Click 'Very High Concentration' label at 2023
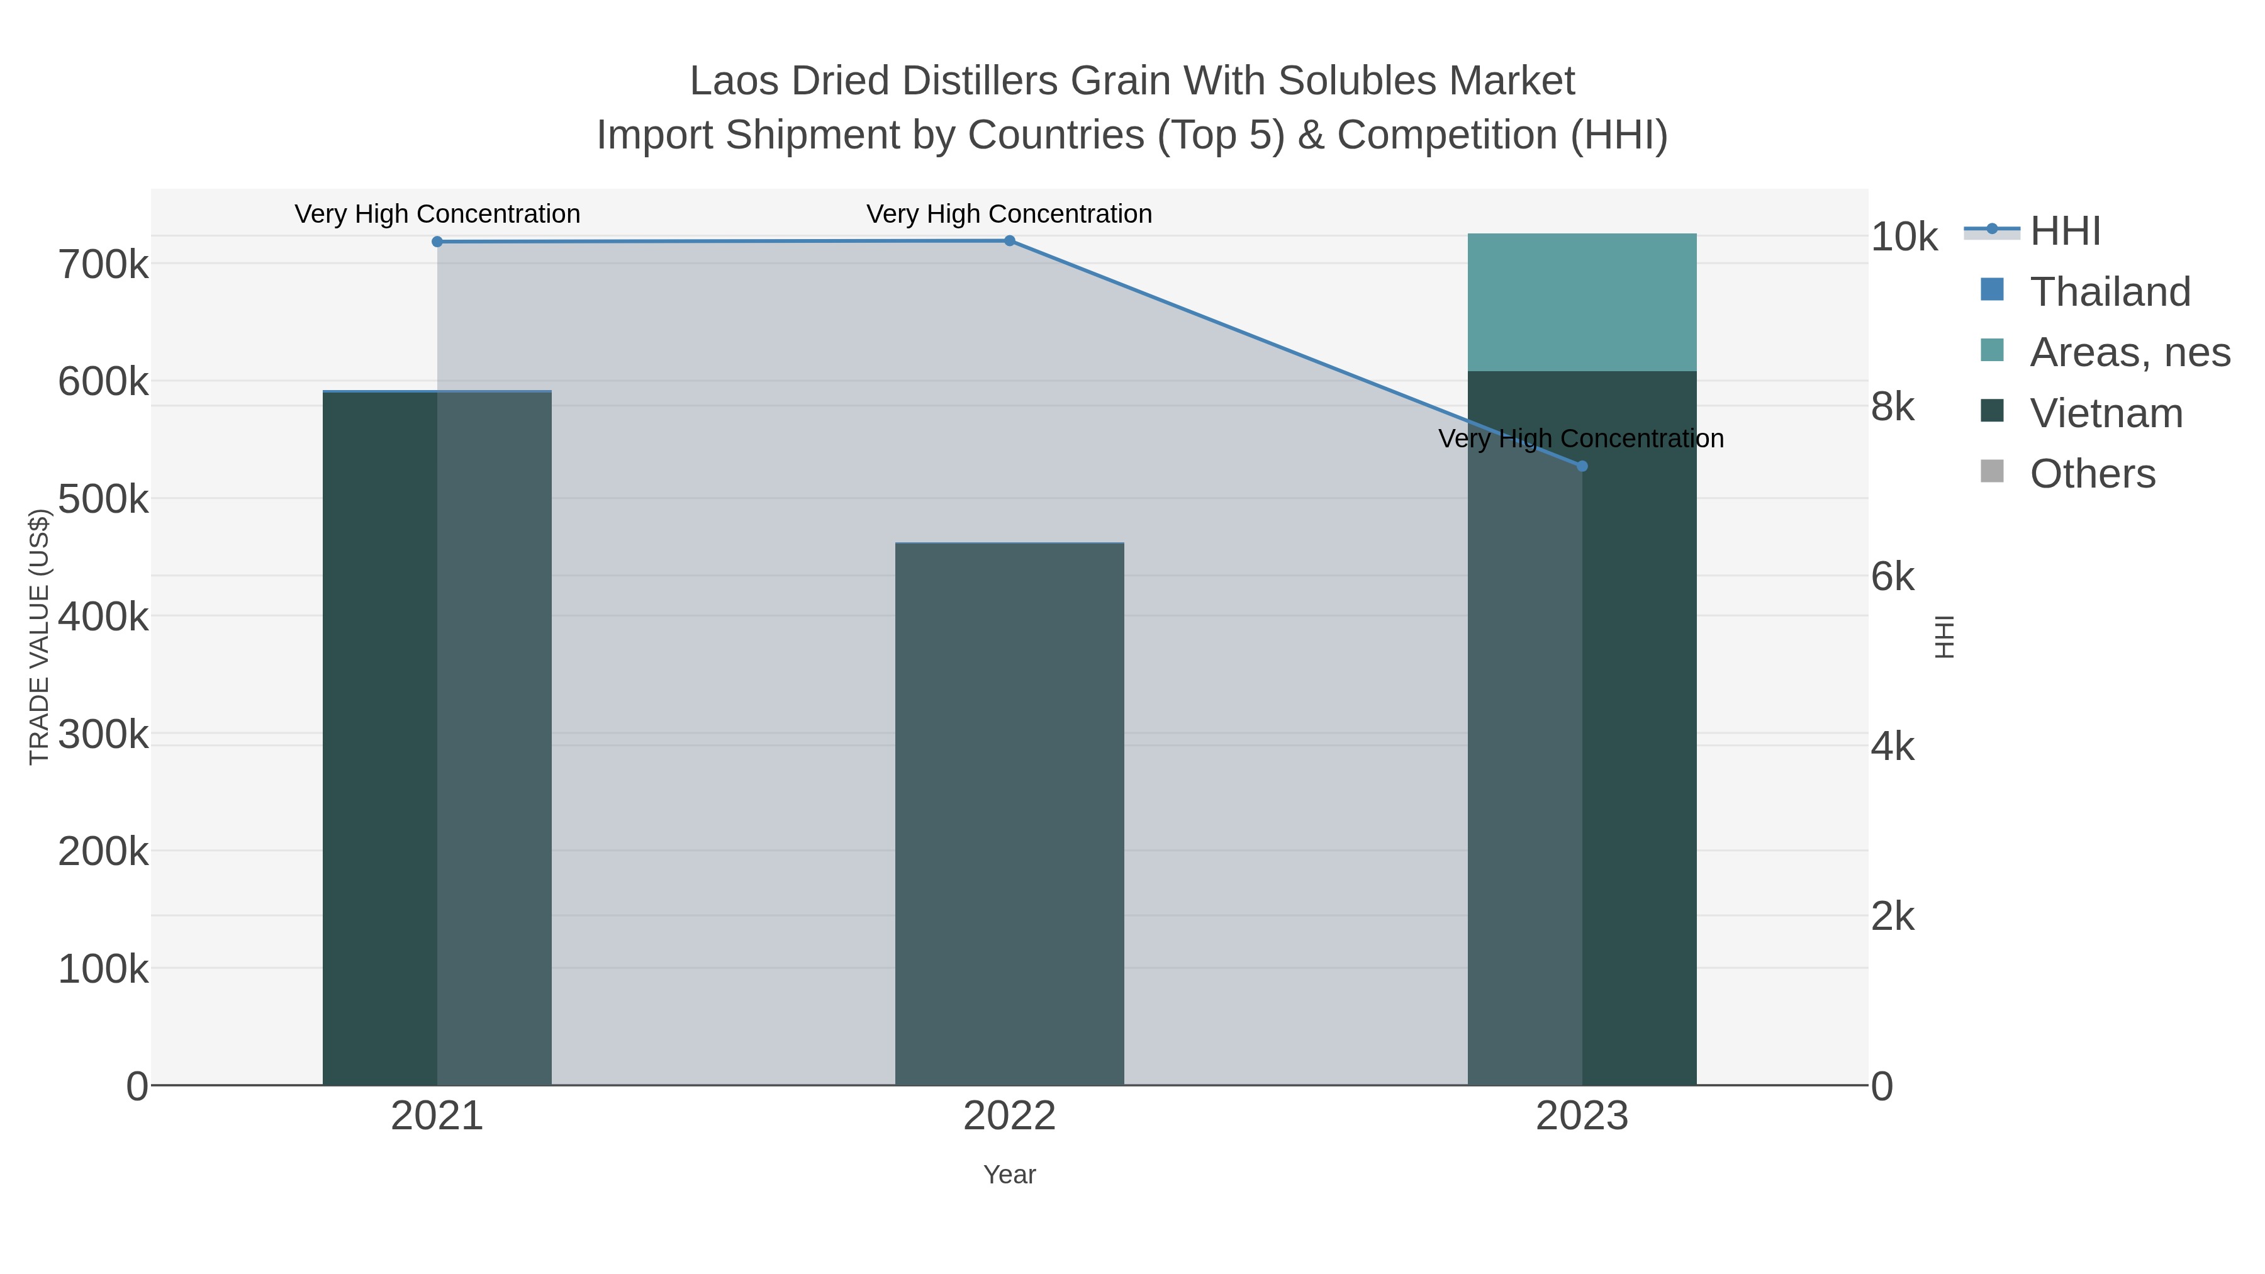2265x1274 pixels. point(1581,438)
